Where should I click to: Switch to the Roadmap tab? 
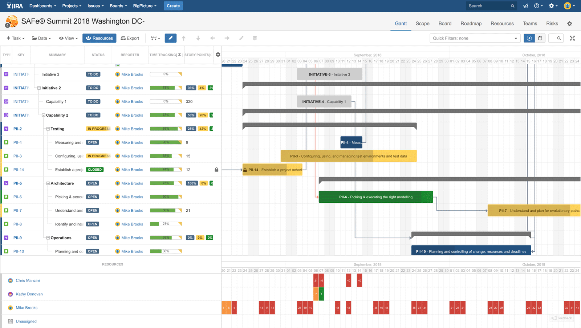coord(471,23)
